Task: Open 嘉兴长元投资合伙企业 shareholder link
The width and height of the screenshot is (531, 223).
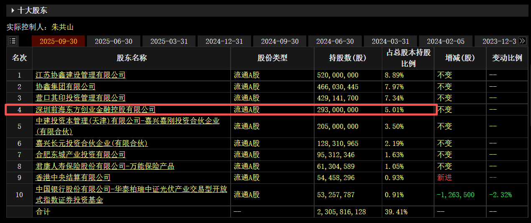Action: click(x=91, y=143)
